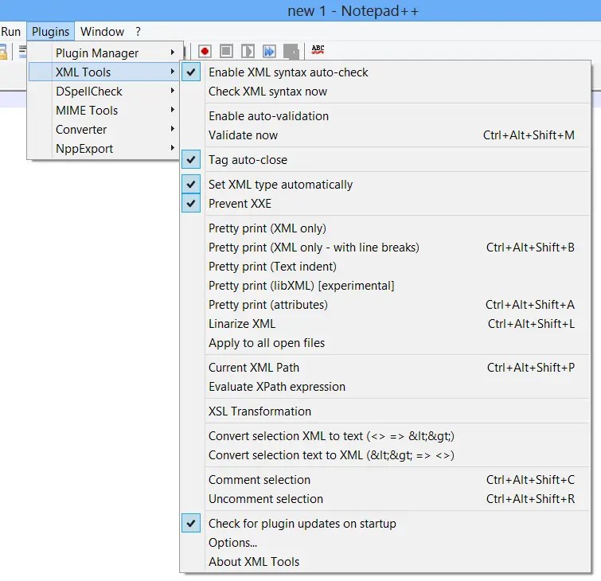Viewport: 601px width, 581px height.
Task: Open the Plugins menu
Action: [51, 31]
